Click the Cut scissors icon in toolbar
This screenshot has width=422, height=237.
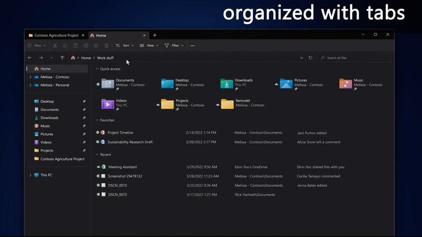click(x=55, y=46)
